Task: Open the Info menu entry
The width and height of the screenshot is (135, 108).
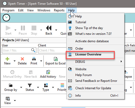Action: [x=95, y=96]
